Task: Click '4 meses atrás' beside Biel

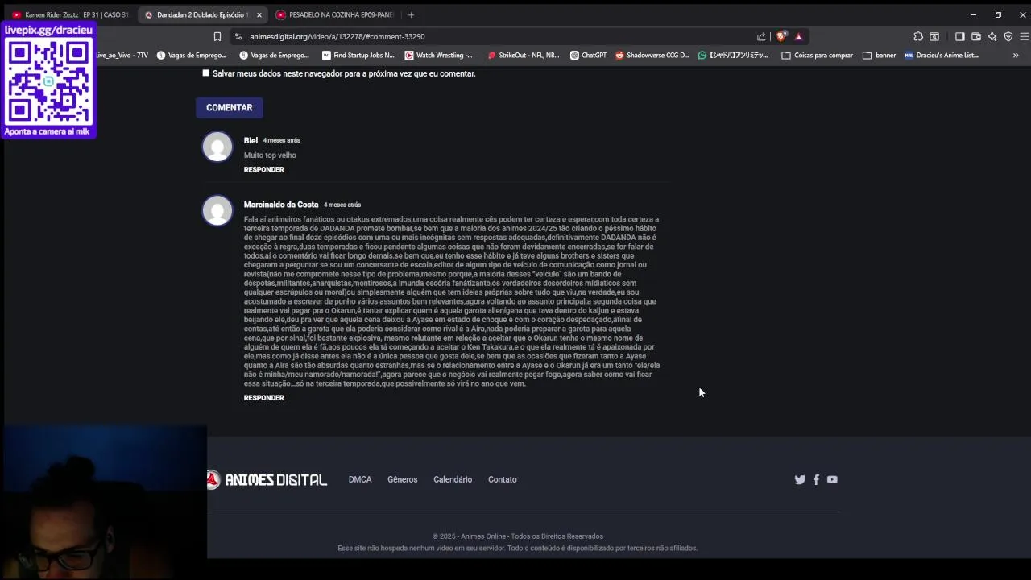Action: tap(282, 140)
